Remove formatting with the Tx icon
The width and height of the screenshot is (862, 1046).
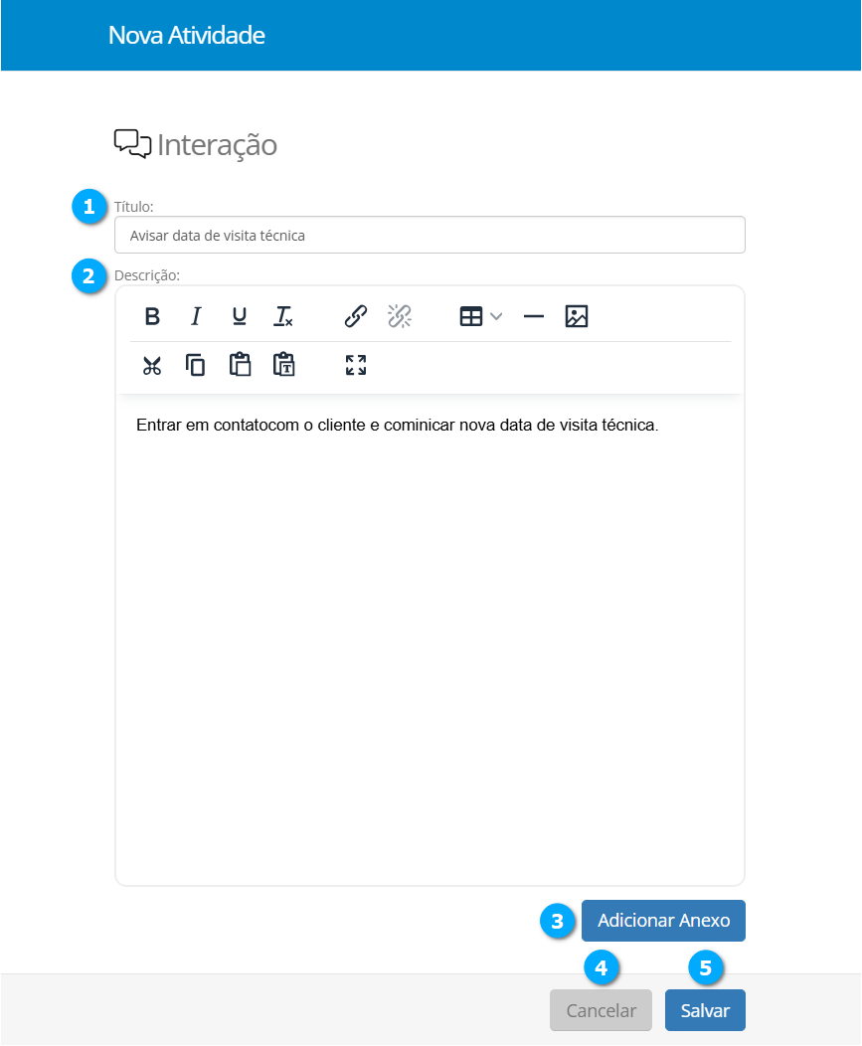click(283, 316)
